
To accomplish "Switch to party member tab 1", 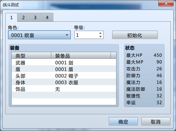I will click(x=11, y=17).
